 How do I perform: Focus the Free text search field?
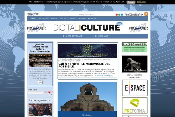tap(36, 93)
